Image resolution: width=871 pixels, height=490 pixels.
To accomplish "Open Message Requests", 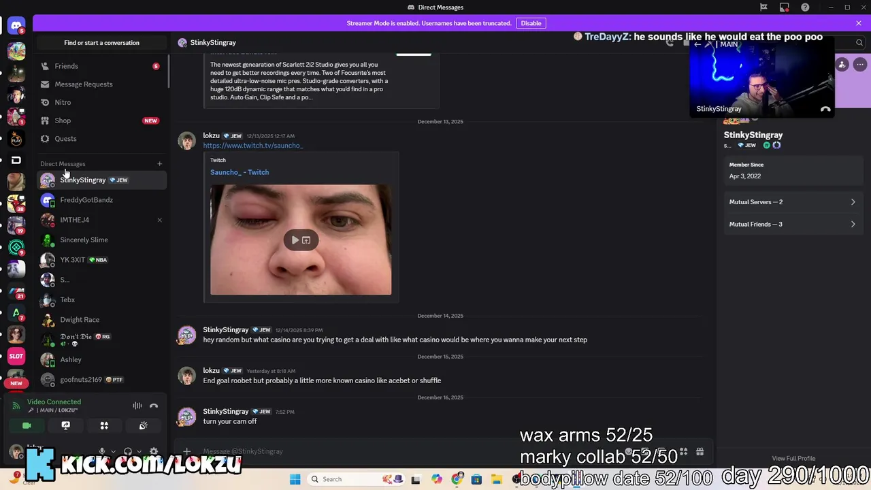I will 101,84.
